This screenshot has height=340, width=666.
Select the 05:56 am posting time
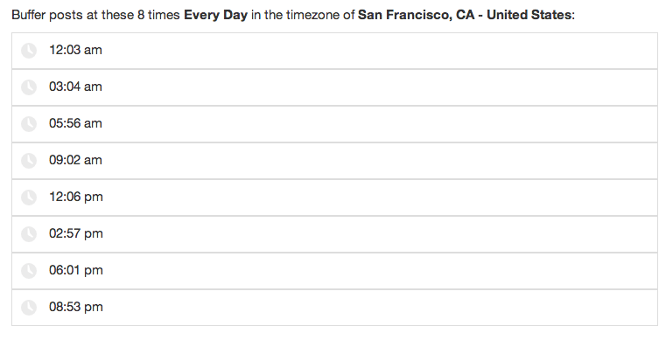(75, 123)
